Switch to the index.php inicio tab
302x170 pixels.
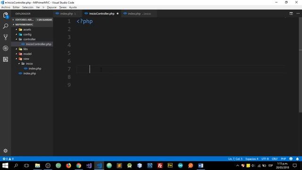[x=139, y=14]
